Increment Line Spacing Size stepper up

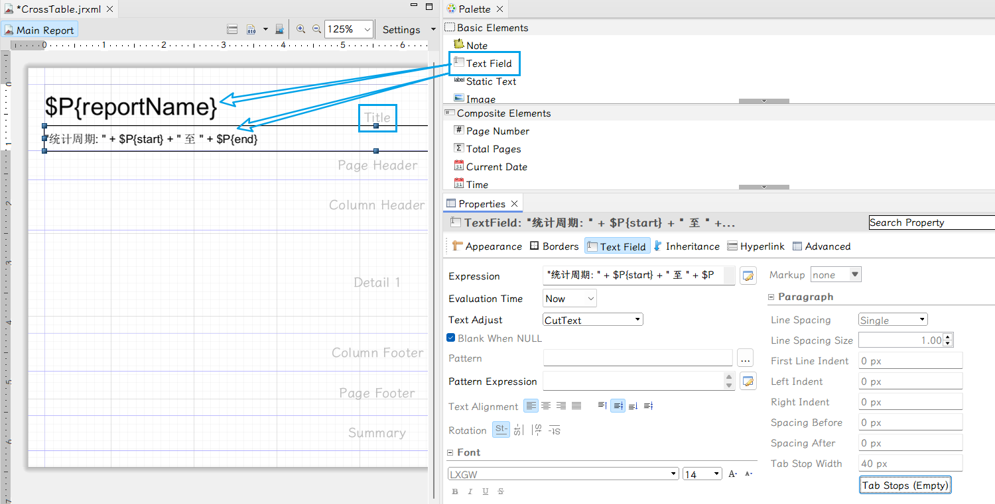tap(948, 336)
